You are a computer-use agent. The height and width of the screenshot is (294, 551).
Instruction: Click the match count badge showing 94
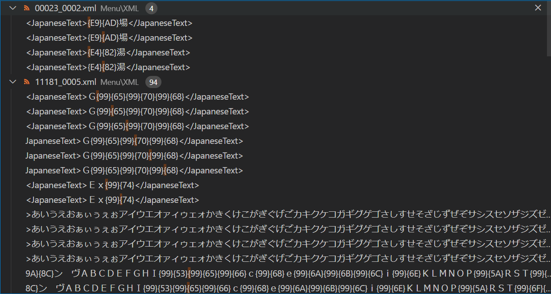coord(153,82)
